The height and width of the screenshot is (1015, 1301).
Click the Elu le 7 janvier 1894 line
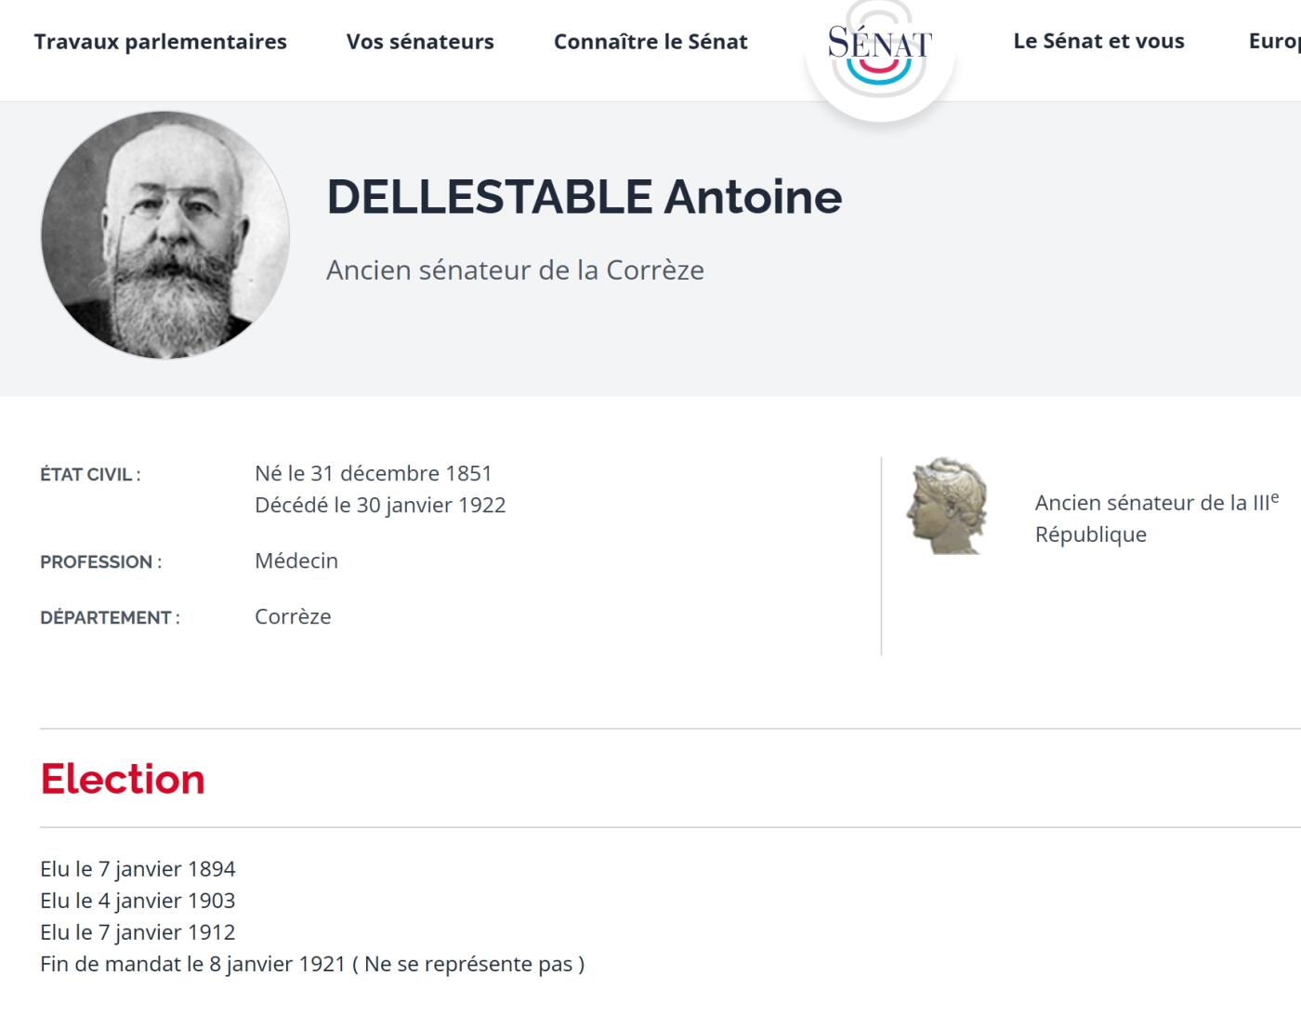pyautogui.click(x=138, y=869)
